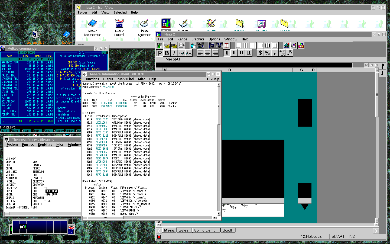Image resolution: width=390 pixels, height=244 pixels.
Task: Toggle italic I formatting
Action: (x=174, y=53)
